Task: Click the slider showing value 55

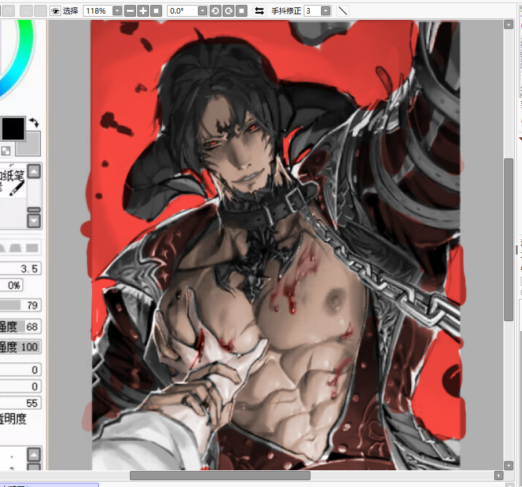Action: pyautogui.click(x=20, y=403)
